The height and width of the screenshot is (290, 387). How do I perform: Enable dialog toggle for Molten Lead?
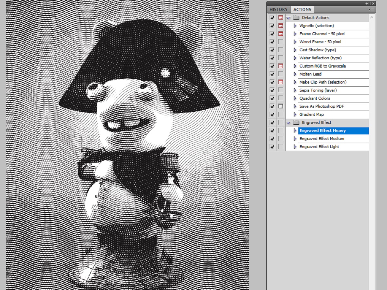pos(281,74)
